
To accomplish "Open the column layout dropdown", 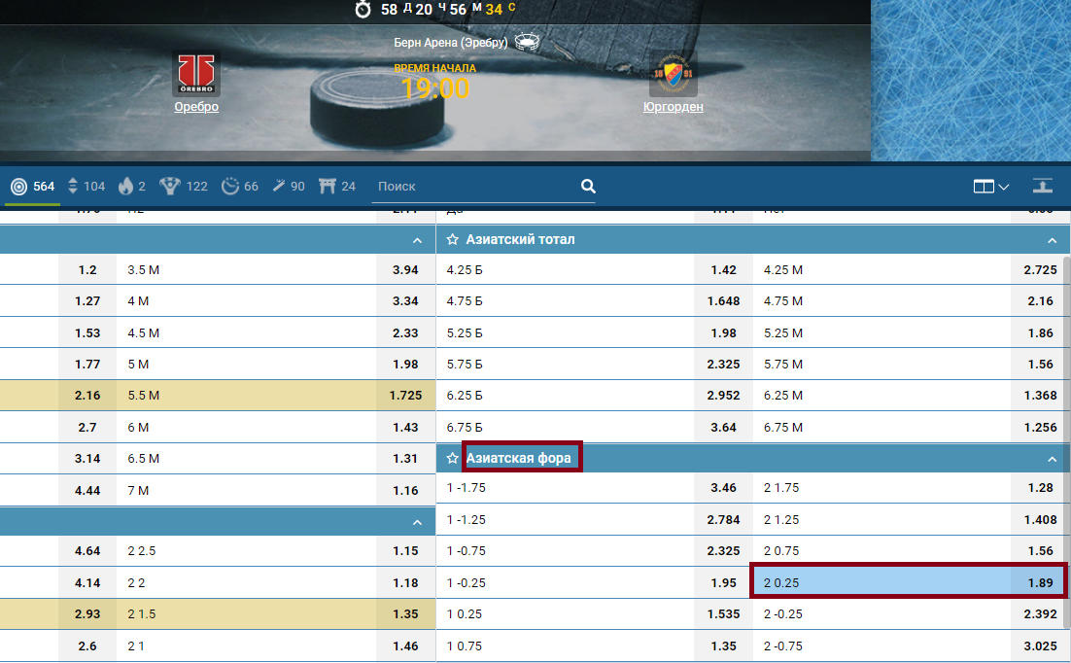I will click(x=990, y=187).
